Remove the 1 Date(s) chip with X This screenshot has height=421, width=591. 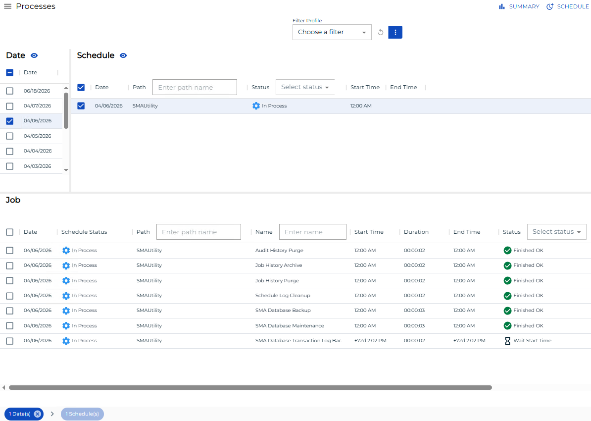point(37,414)
